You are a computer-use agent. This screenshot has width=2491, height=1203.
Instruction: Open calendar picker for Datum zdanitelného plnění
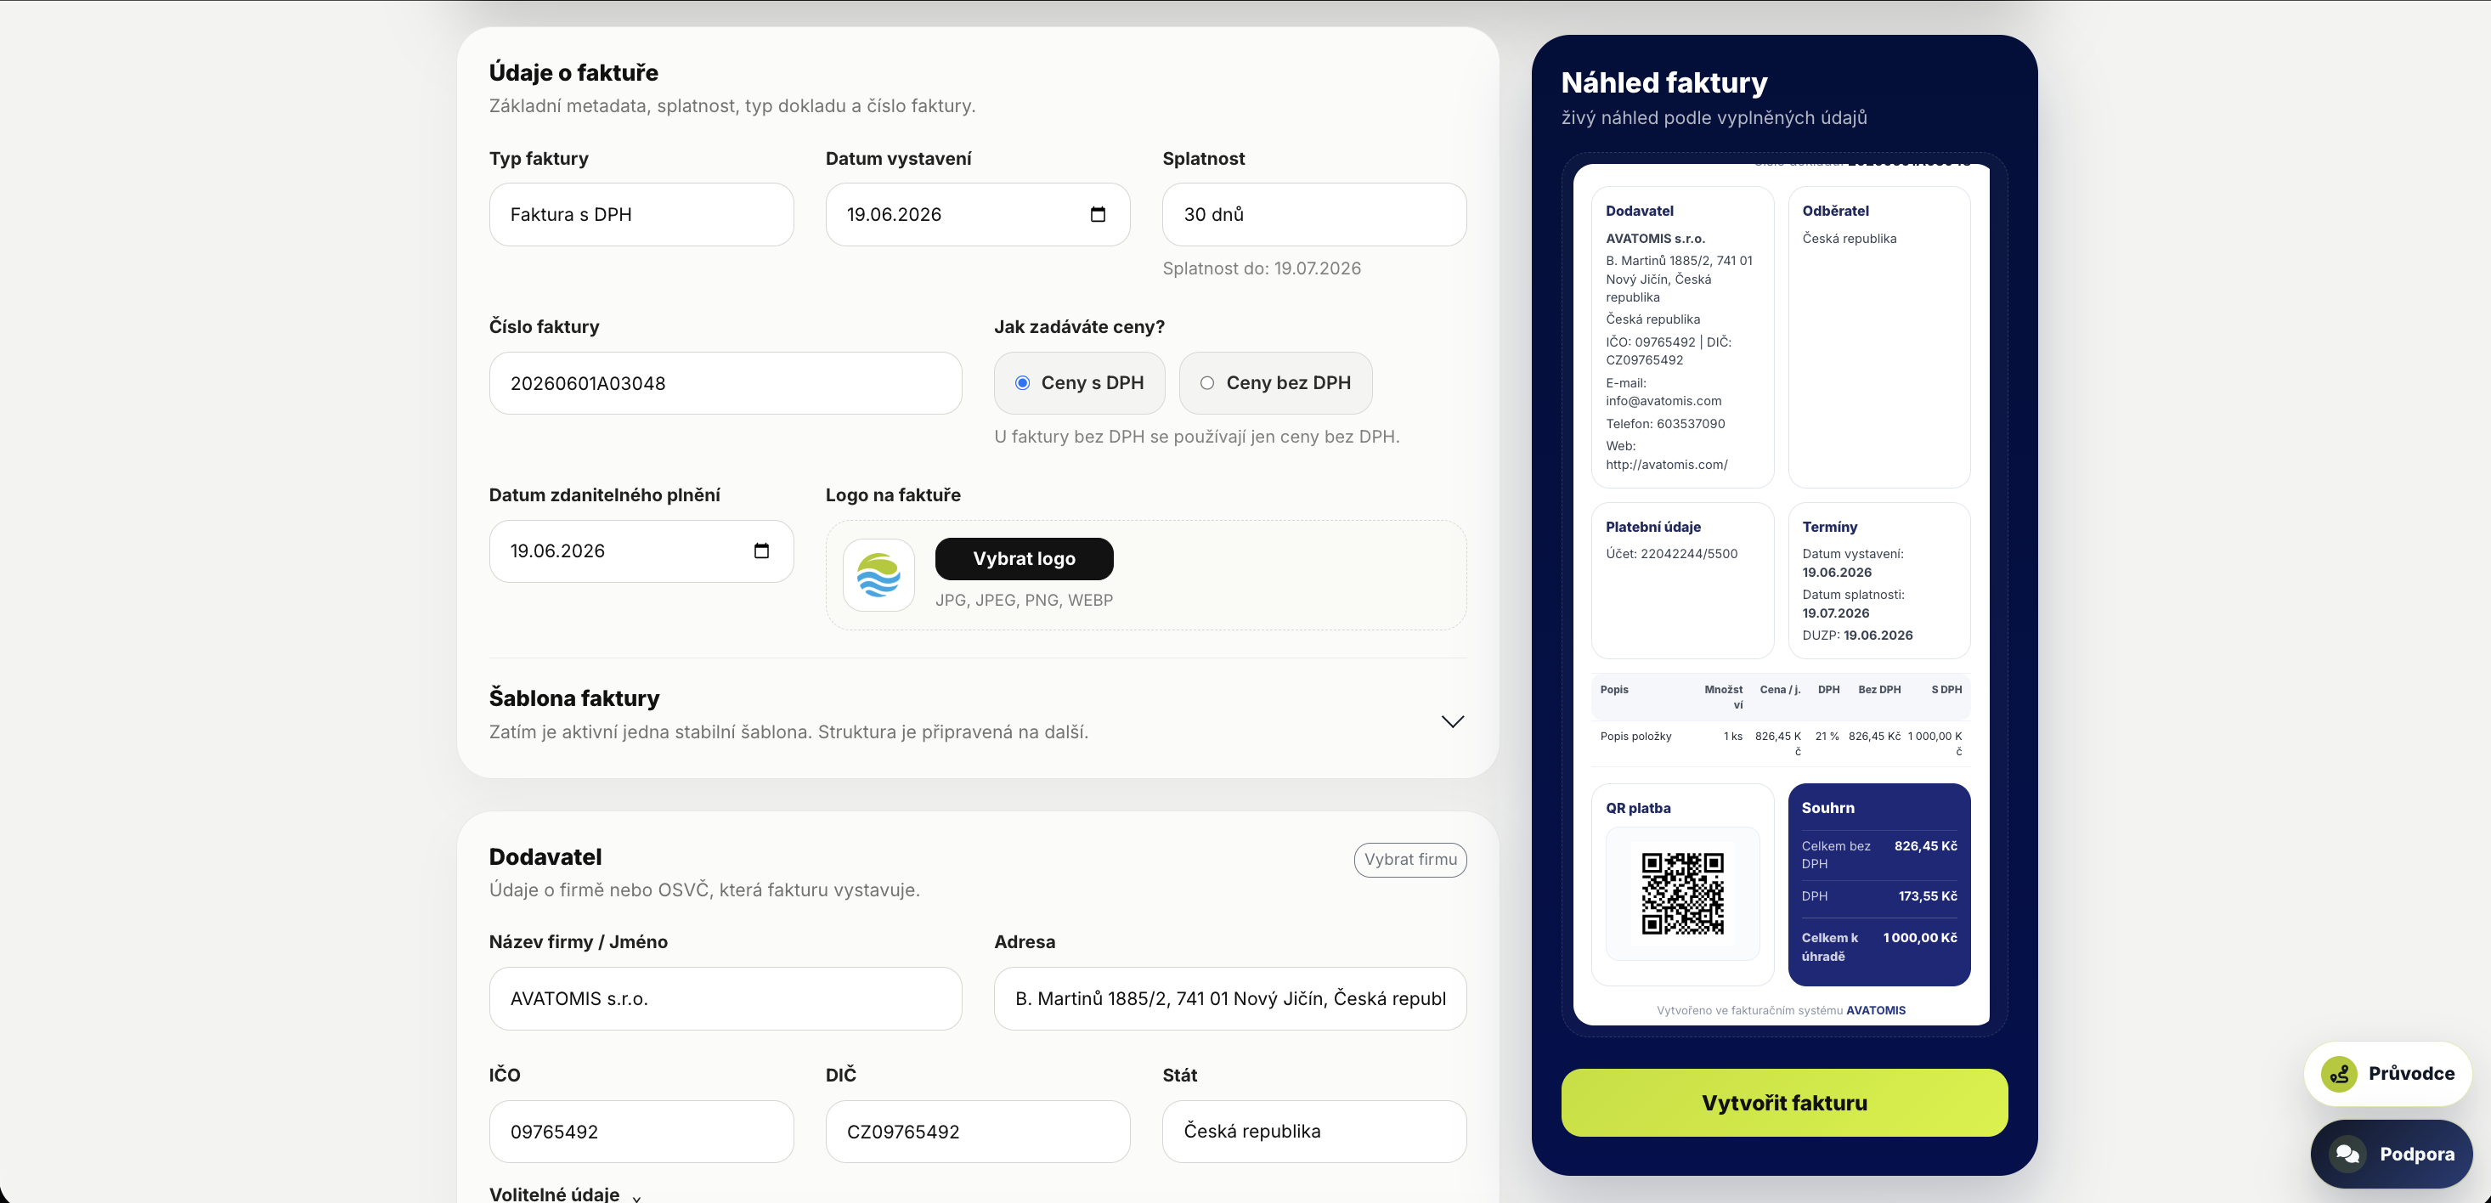761,551
